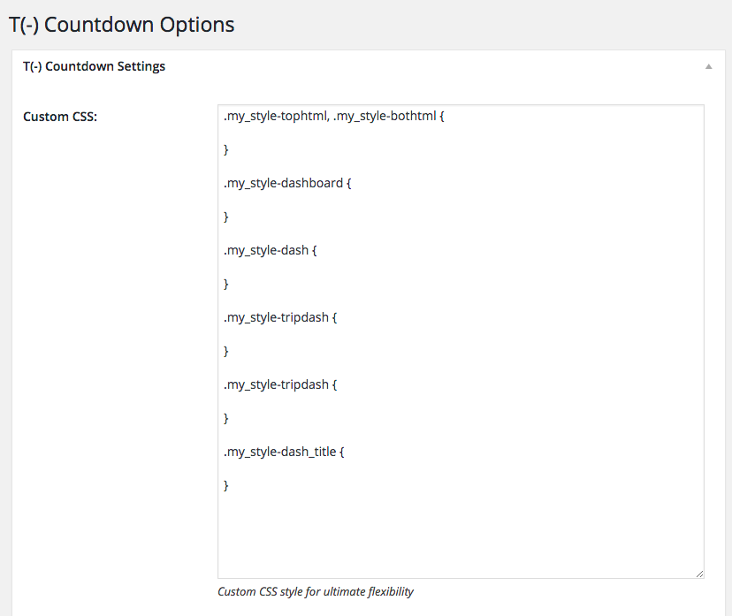Image resolution: width=732 pixels, height=616 pixels.
Task: Click the .my_style-bothtml selector text
Action: 385,117
